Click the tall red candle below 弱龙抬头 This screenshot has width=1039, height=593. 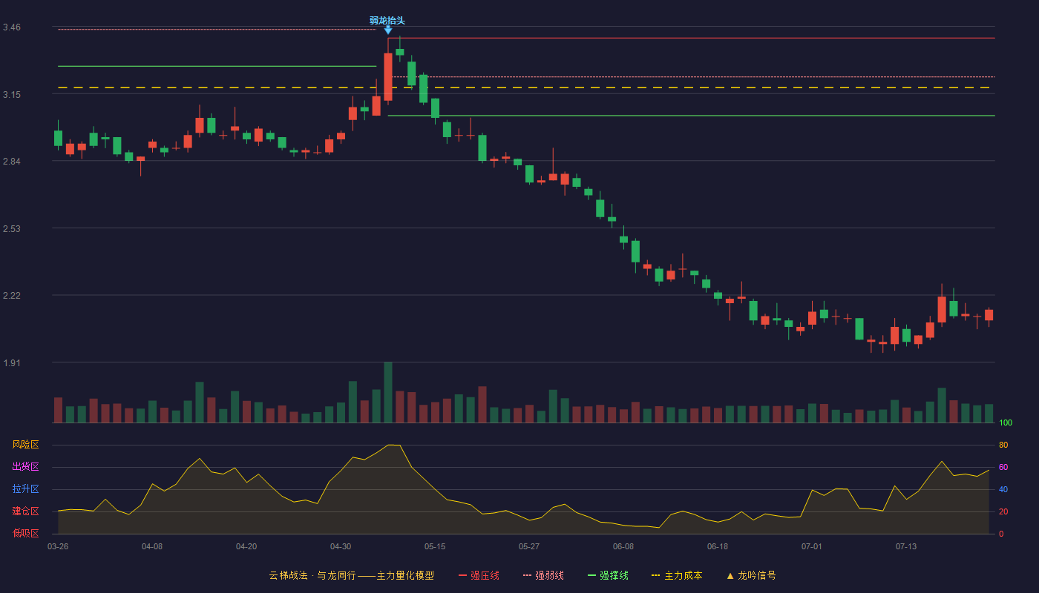click(387, 76)
